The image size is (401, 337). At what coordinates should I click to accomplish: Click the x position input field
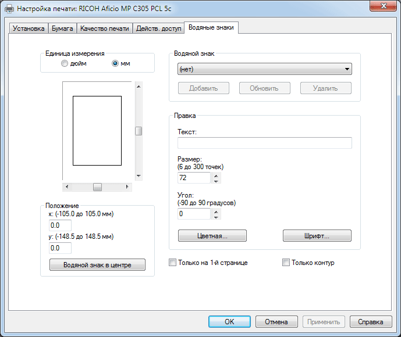pyautogui.click(x=60, y=225)
